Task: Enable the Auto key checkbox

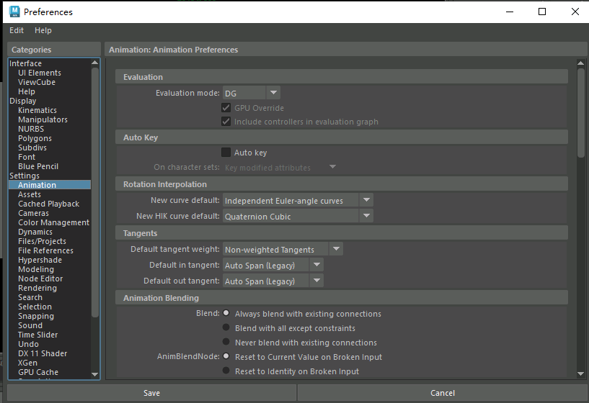Action: tap(226, 153)
